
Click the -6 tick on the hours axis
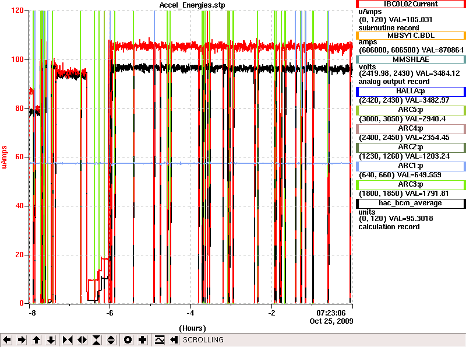click(110, 313)
